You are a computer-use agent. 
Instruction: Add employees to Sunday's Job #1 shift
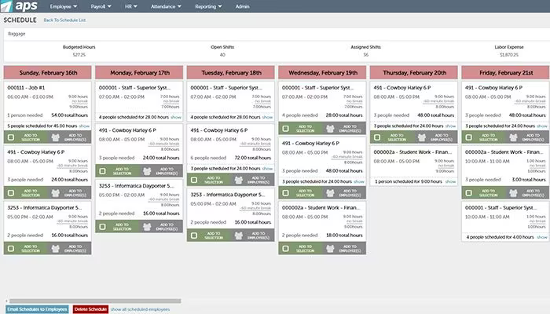coord(69,137)
